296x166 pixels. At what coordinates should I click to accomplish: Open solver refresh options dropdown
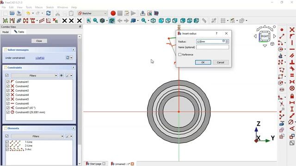[x=71, y=58]
